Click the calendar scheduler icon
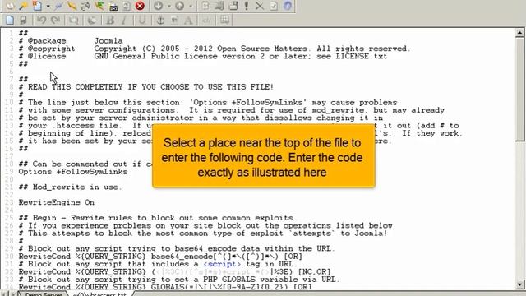 point(113,6)
